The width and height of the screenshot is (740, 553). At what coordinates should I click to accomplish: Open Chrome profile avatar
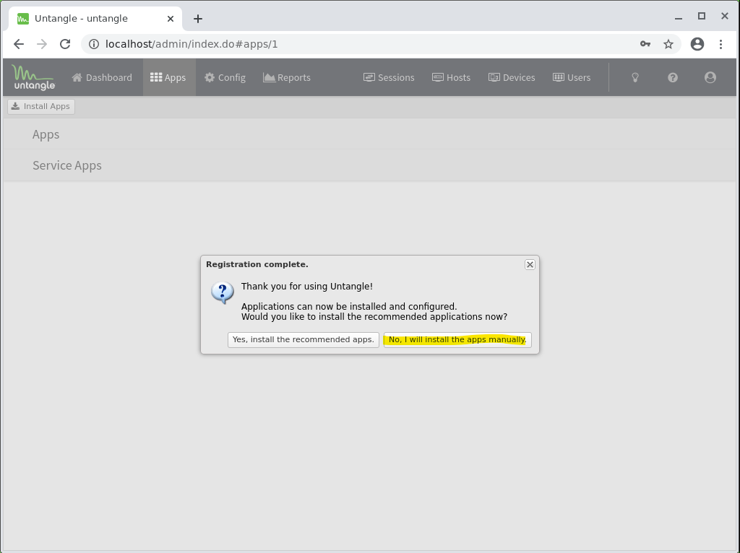(697, 44)
